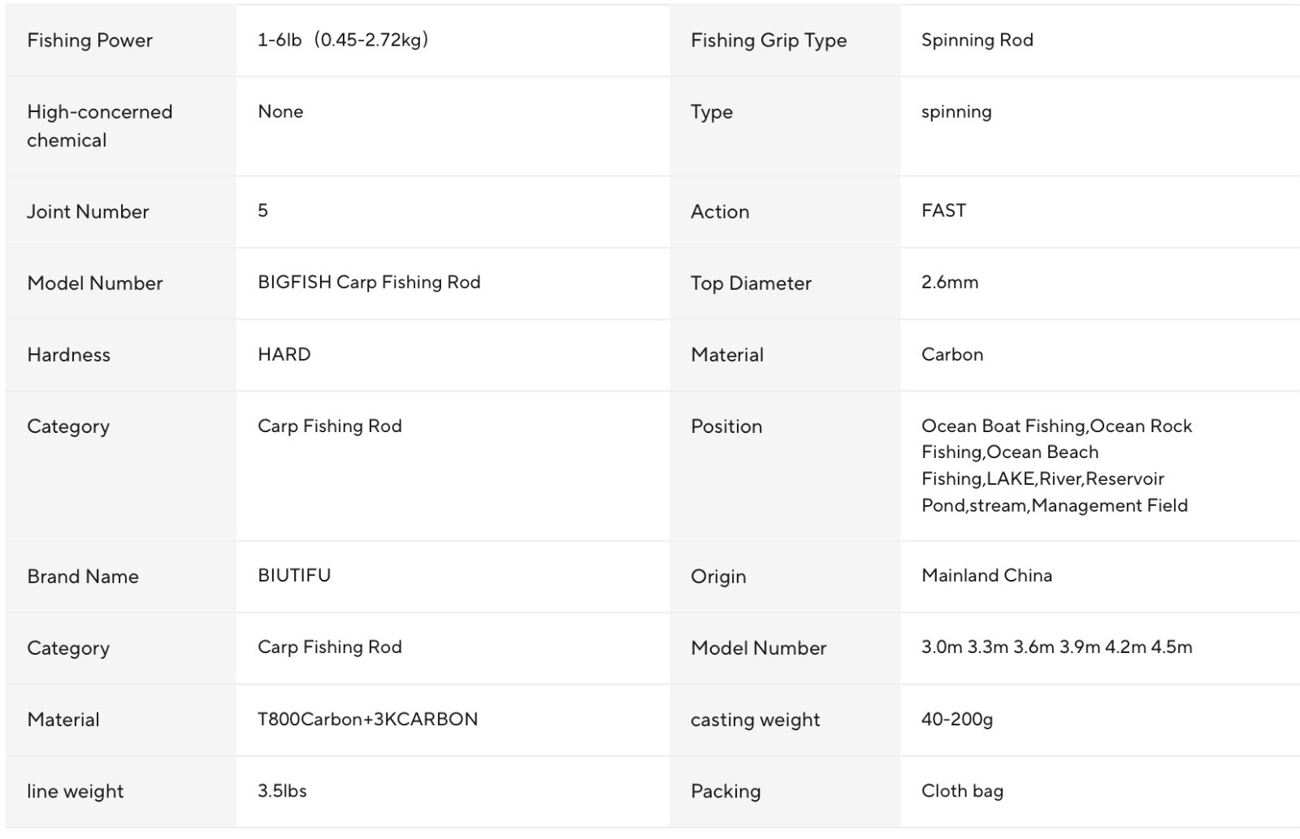This screenshot has width=1300, height=839.
Task: Select the BIUTIFU brand name
Action: point(294,575)
